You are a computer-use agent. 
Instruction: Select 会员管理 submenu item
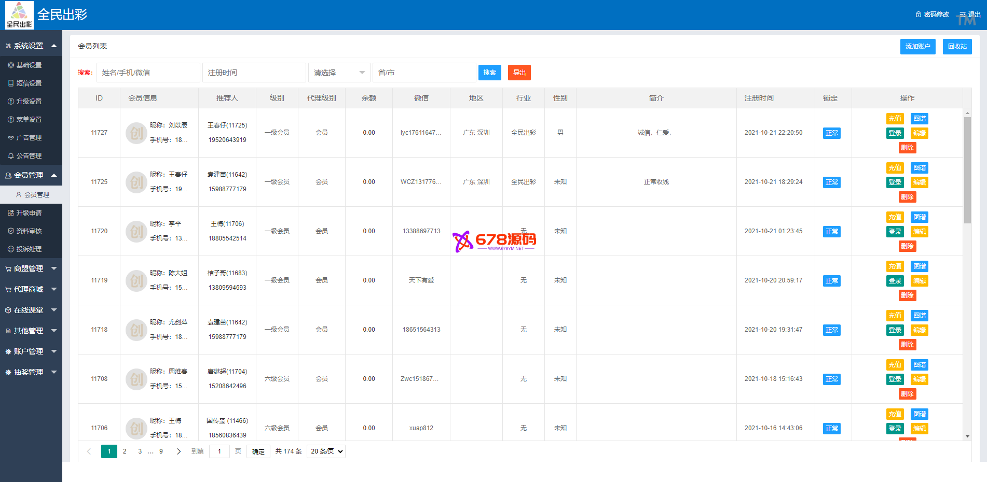[36, 195]
